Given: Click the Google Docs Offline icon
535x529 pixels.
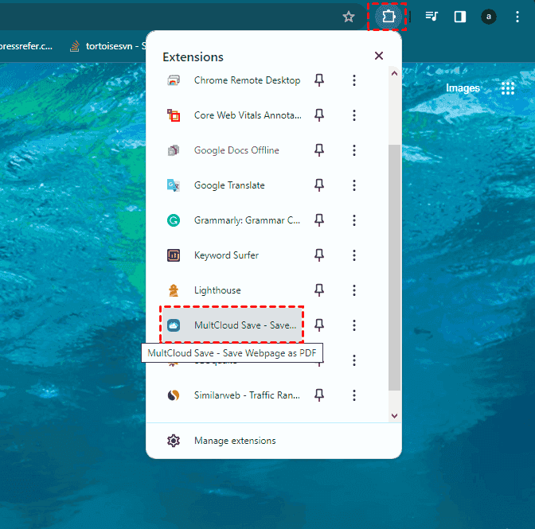Looking at the screenshot, I should click(174, 150).
